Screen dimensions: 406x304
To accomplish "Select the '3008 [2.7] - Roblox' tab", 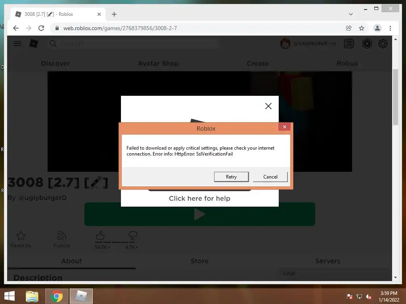I will click(58, 14).
